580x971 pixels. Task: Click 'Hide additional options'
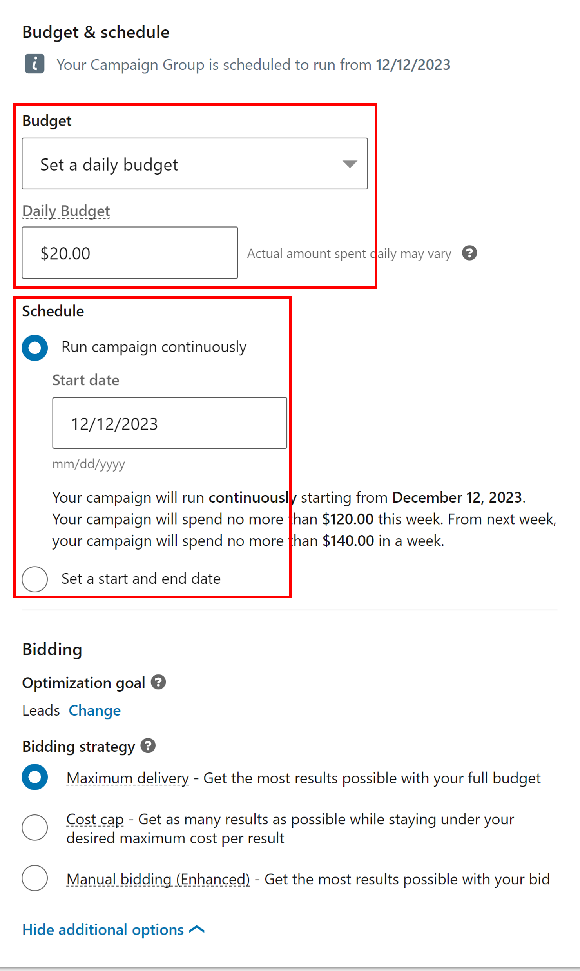(103, 929)
